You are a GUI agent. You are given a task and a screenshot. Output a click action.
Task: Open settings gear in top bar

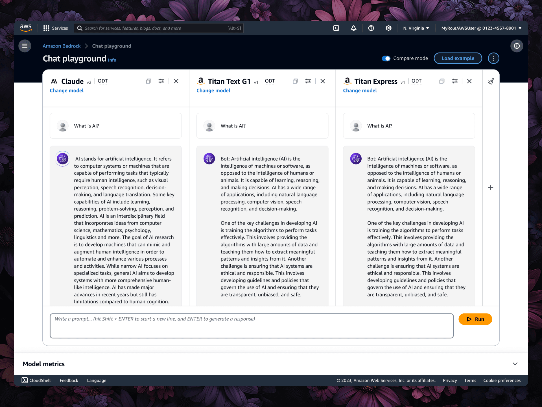388,28
